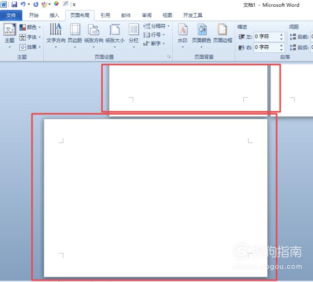Image resolution: width=313 pixels, height=282 pixels.
Task: Switch to the 视图 (View) tab
Action: click(167, 15)
